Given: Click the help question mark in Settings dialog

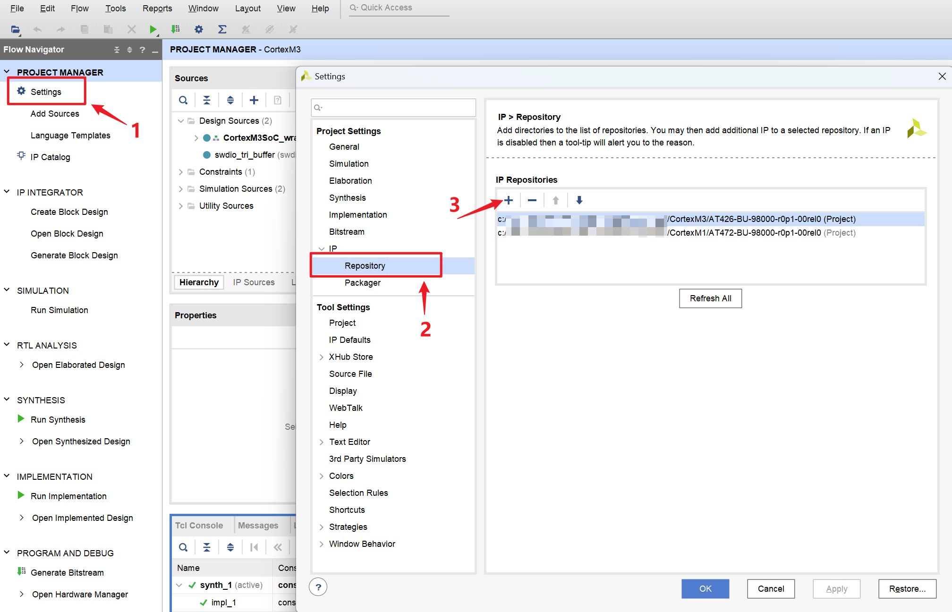Looking at the screenshot, I should click(318, 587).
